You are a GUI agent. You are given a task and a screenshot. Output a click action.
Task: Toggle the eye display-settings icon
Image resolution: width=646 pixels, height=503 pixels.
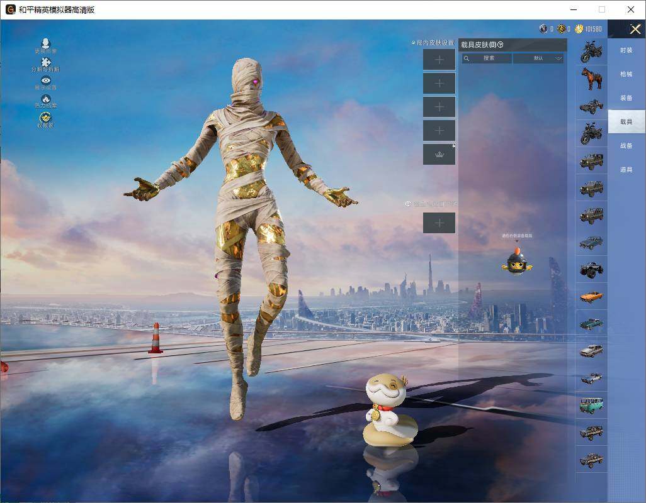point(46,80)
